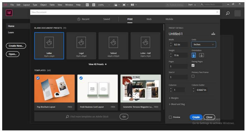Click the search magnifier icon at top right
The height and width of the screenshot is (131, 246).
228,13
